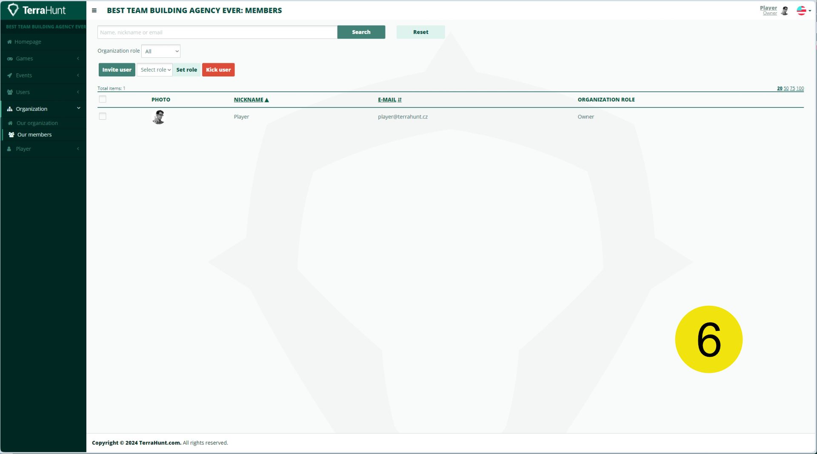Screen dimensions: 817x454
Task: Click the red Kick user button
Action: (218, 70)
